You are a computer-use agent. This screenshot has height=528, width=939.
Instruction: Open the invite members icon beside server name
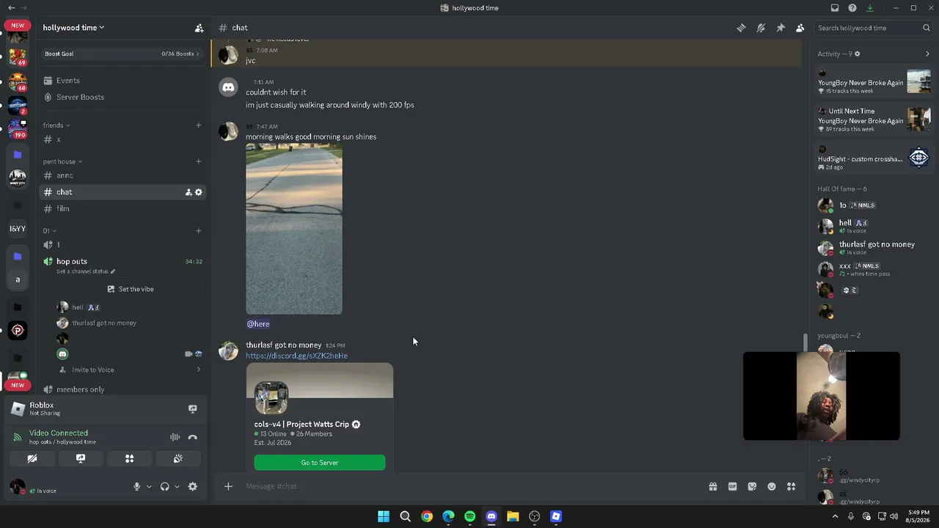199,28
